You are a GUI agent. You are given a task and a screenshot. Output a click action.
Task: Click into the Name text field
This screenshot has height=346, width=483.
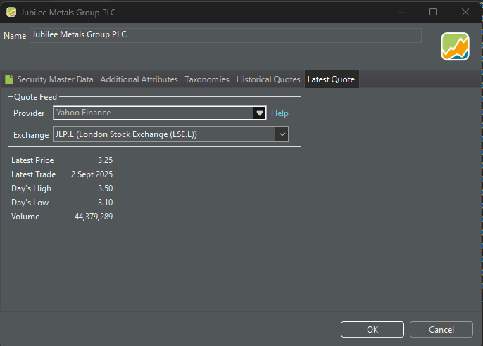coord(225,35)
